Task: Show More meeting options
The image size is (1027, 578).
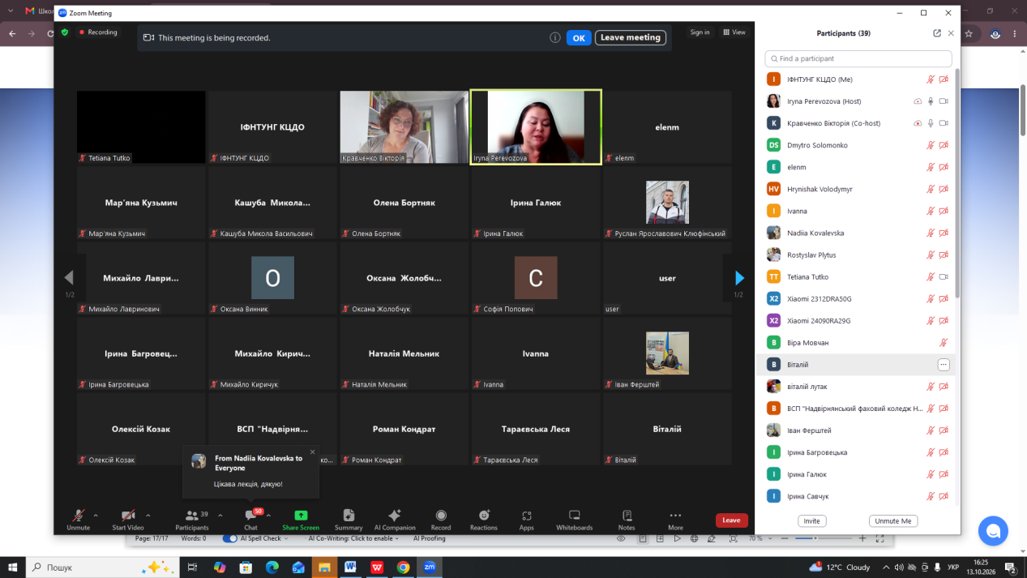Action: coord(675,519)
